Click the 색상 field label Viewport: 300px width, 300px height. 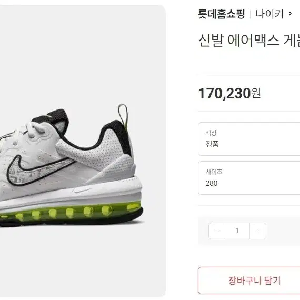[x=211, y=133]
